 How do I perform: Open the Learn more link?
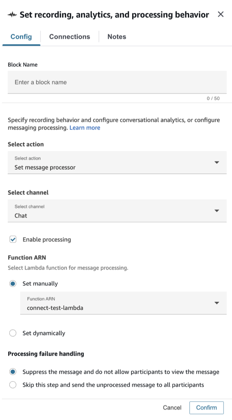[x=85, y=128]
